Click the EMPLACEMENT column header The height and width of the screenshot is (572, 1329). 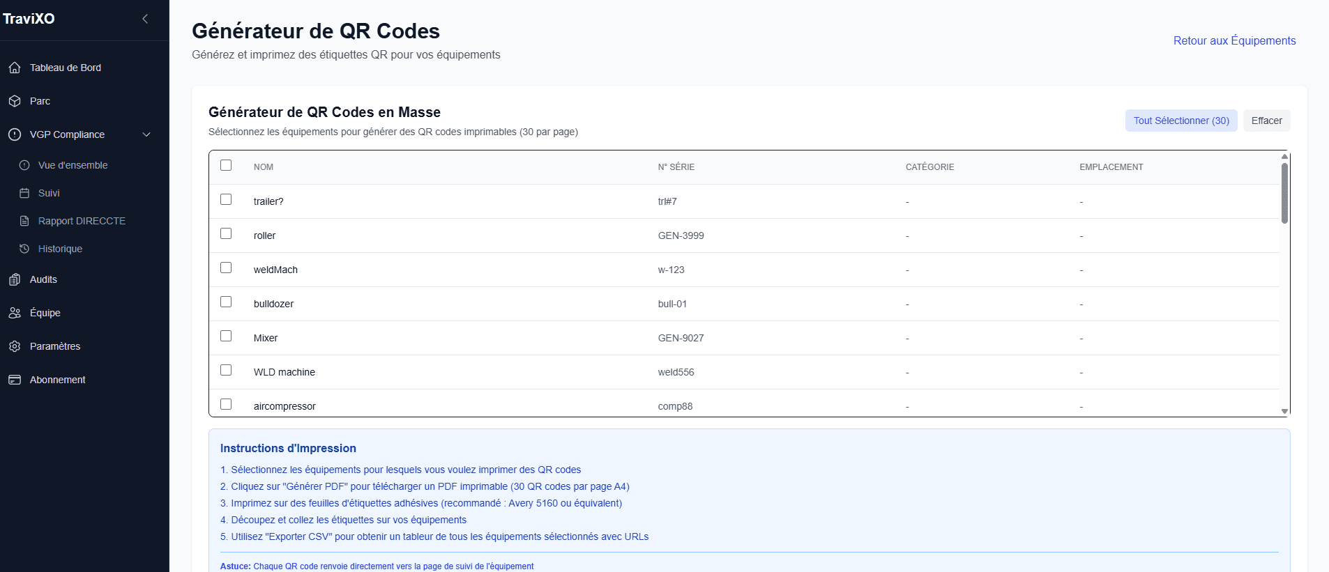click(1111, 167)
